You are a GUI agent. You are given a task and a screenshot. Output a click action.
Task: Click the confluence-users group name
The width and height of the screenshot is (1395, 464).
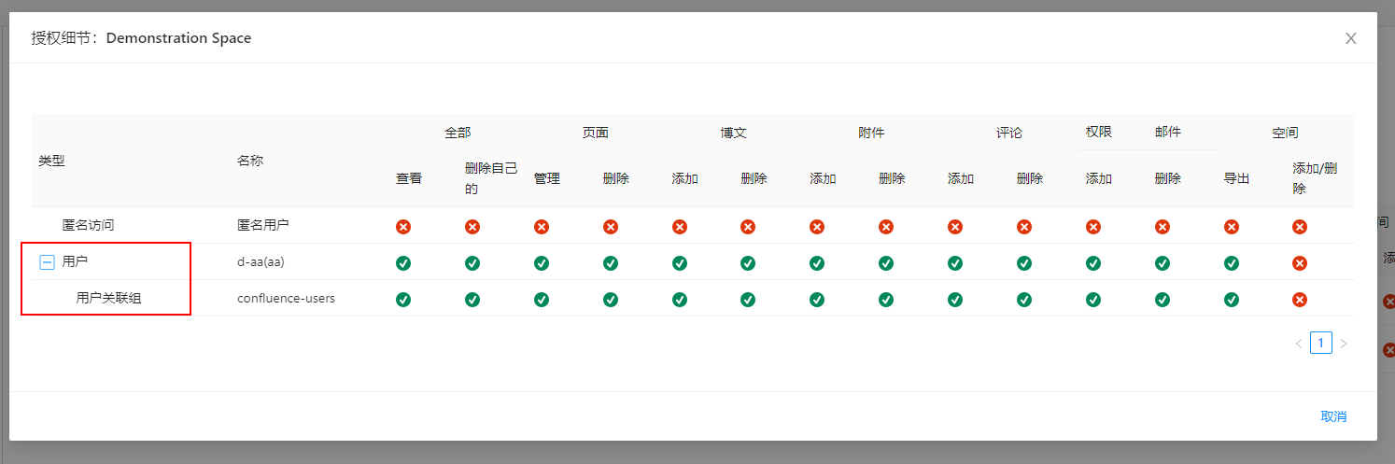click(286, 299)
